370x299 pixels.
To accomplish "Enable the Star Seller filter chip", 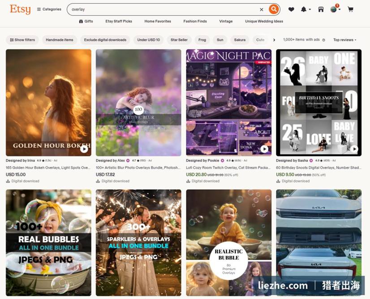I will (x=179, y=40).
